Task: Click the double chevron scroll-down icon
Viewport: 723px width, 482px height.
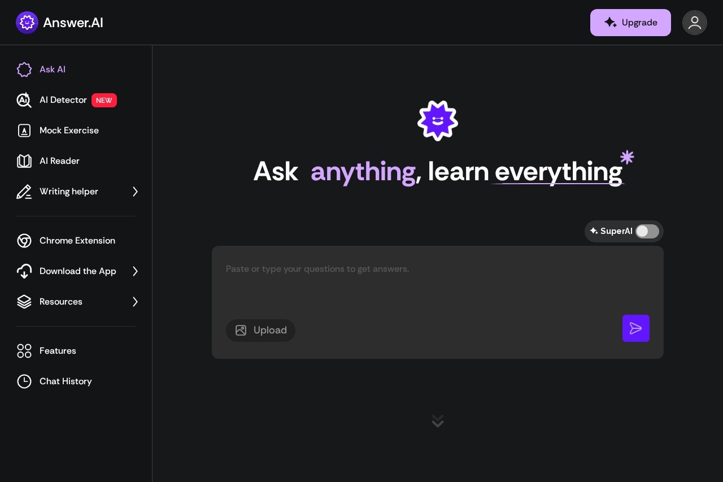Action: pos(438,421)
